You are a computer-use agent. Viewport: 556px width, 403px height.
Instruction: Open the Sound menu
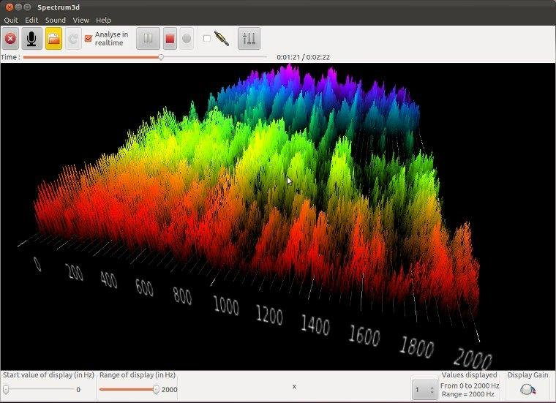[55, 20]
